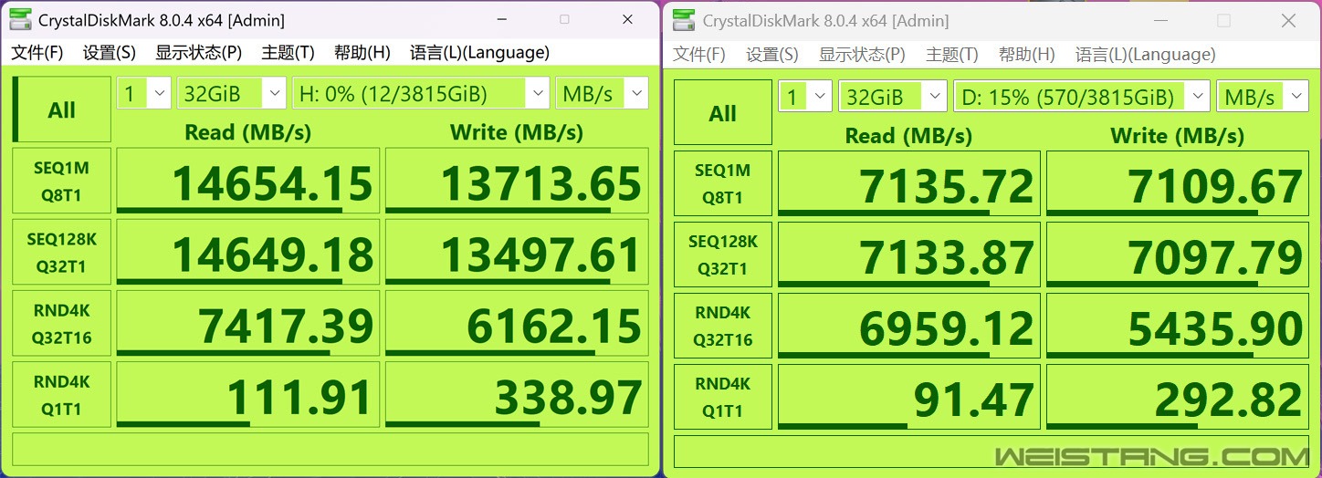Viewport: 1322px width, 478px height.
Task: Open D: drive selector dropdown
Action: (1082, 96)
